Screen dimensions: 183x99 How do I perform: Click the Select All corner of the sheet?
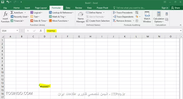point(3,37)
